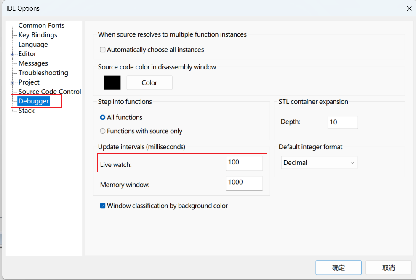Disable window classification by background color
This screenshot has height=280, width=416.
pyautogui.click(x=102, y=206)
